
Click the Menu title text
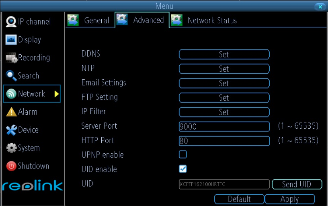[164, 6]
